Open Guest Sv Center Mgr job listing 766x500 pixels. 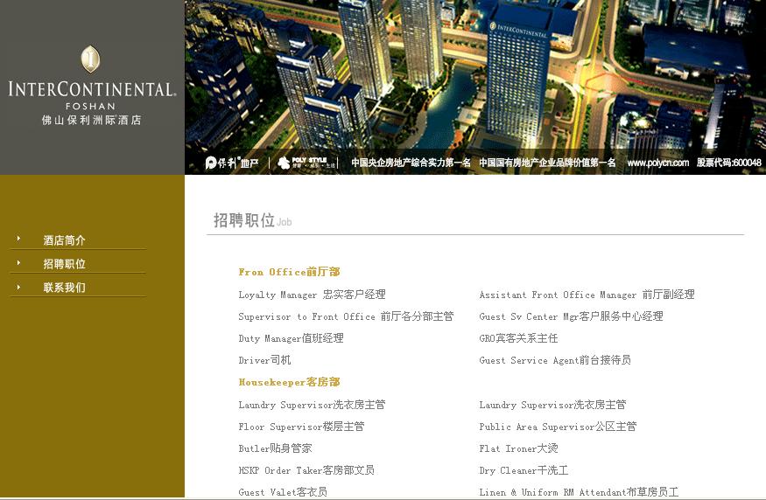[x=571, y=316]
